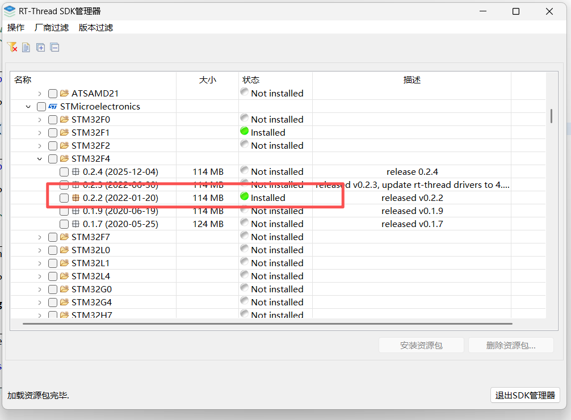Expand the STM32L4 tree node

(x=40, y=276)
